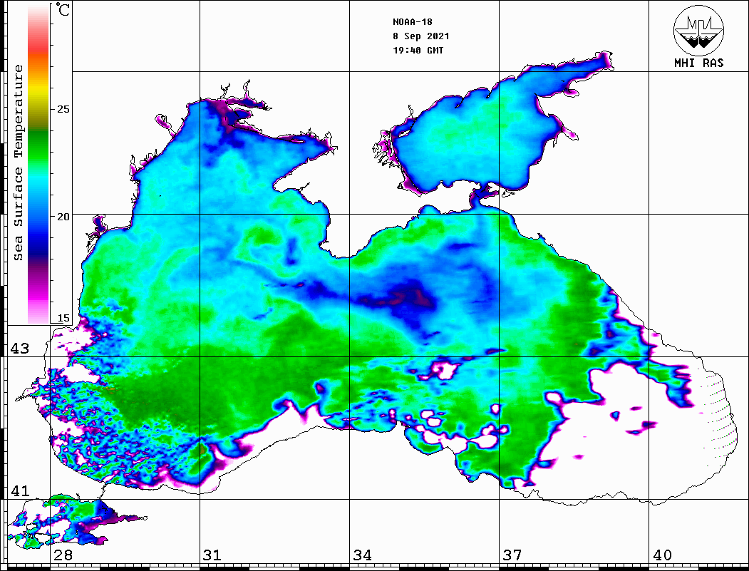Click the '19:40 GMT' time text
This screenshot has width=749, height=571.
coord(418,50)
